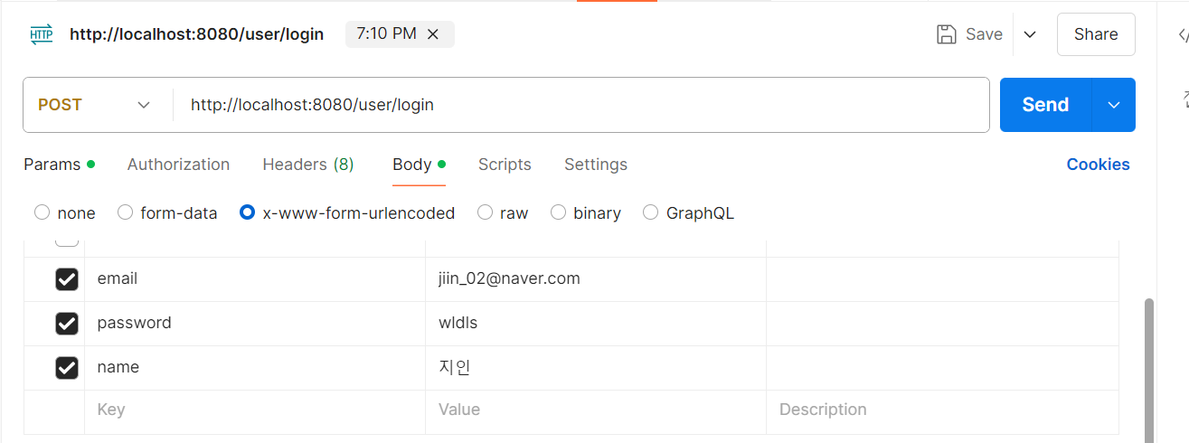The image size is (1189, 443).
Task: Open the Cookies link
Action: [1098, 165]
